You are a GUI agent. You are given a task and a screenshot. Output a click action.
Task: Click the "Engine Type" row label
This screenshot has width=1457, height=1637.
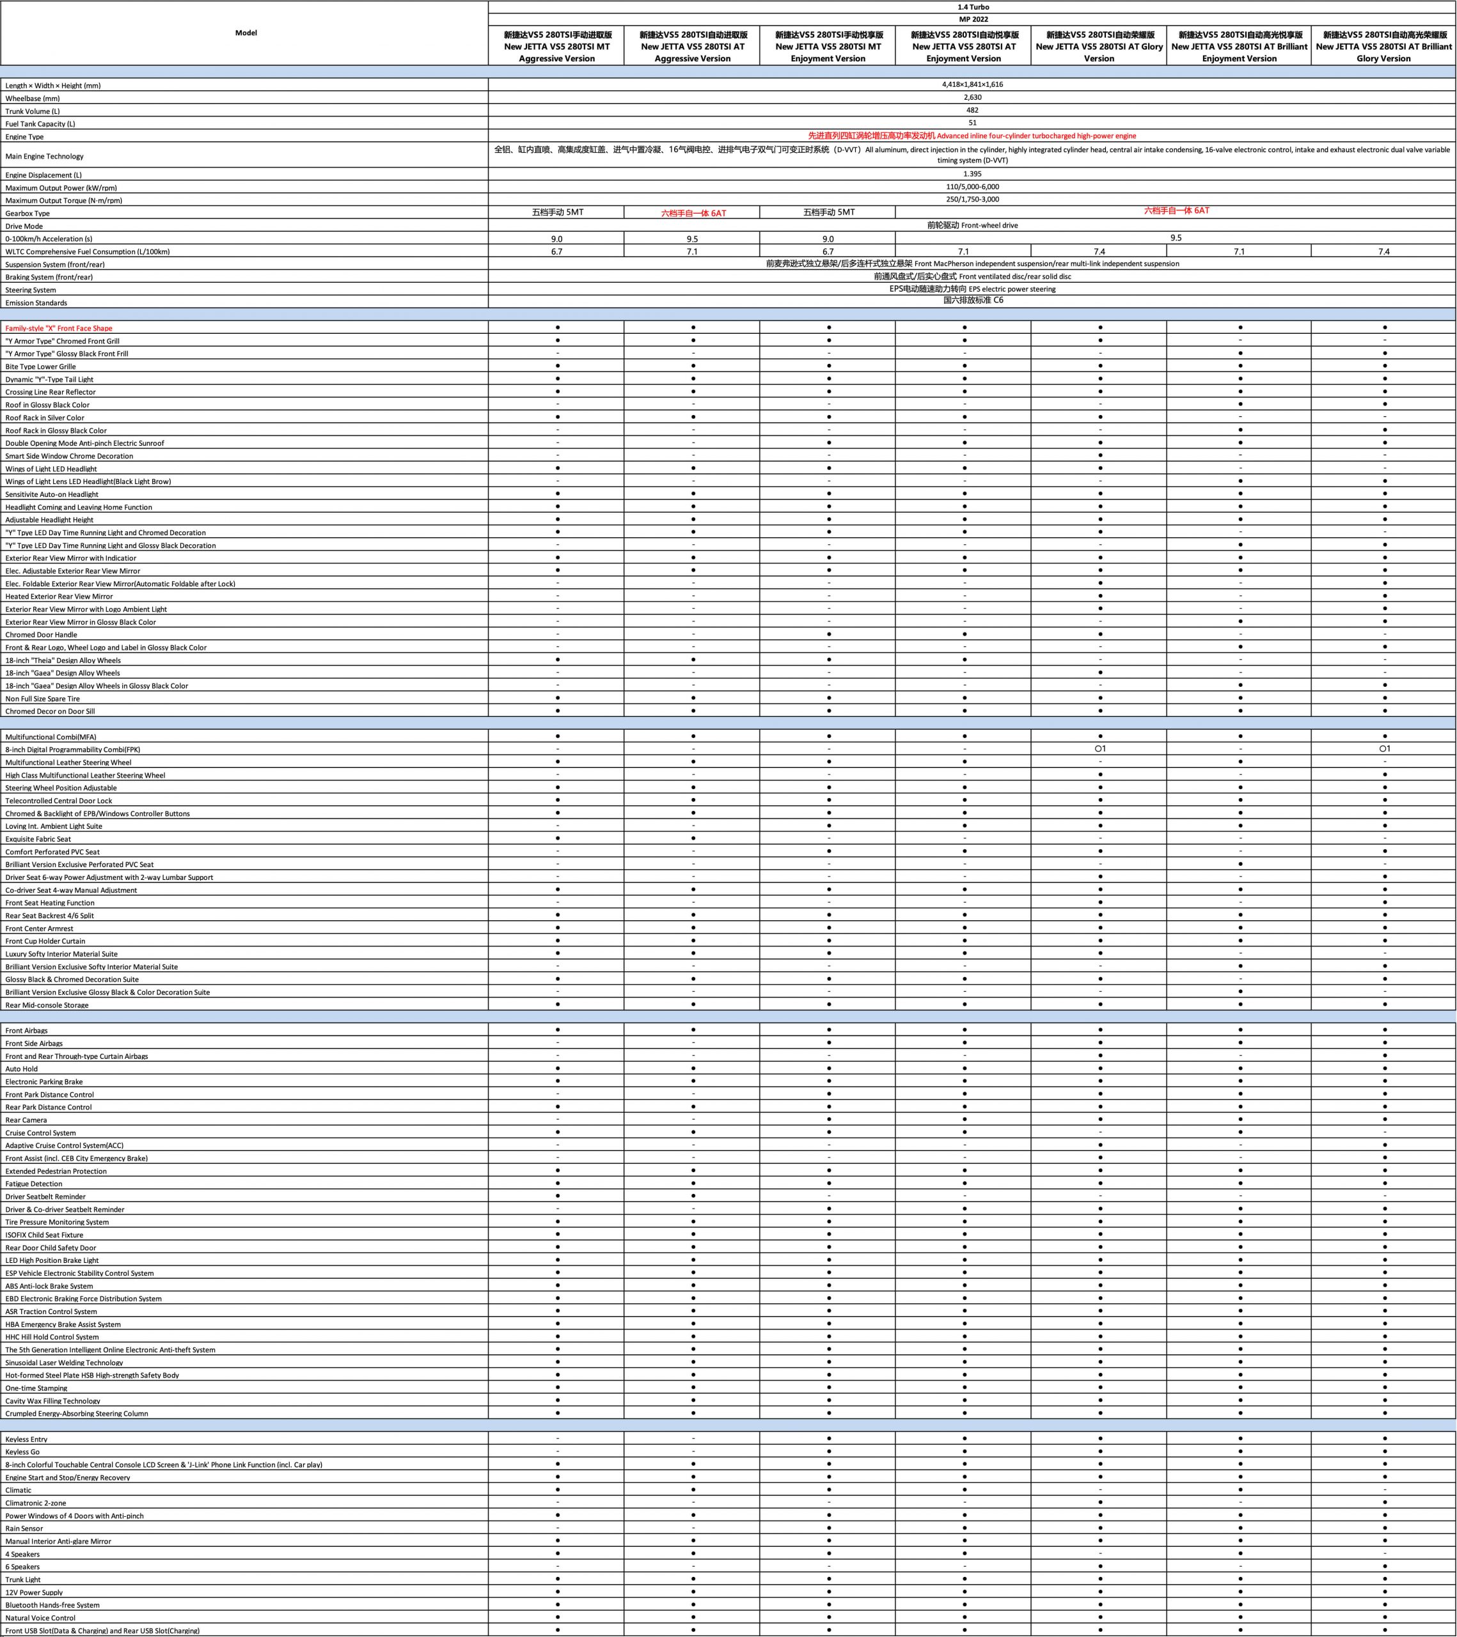coord(25,137)
